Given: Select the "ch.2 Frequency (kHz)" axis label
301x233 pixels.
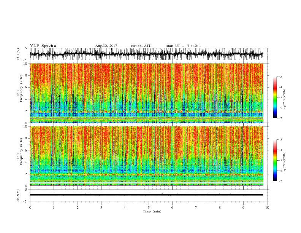Looking at the screenshot, I should click(x=20, y=151).
